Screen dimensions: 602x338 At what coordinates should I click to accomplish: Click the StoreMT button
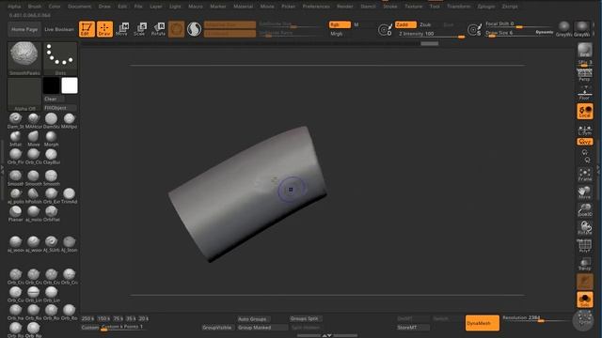click(x=413, y=328)
